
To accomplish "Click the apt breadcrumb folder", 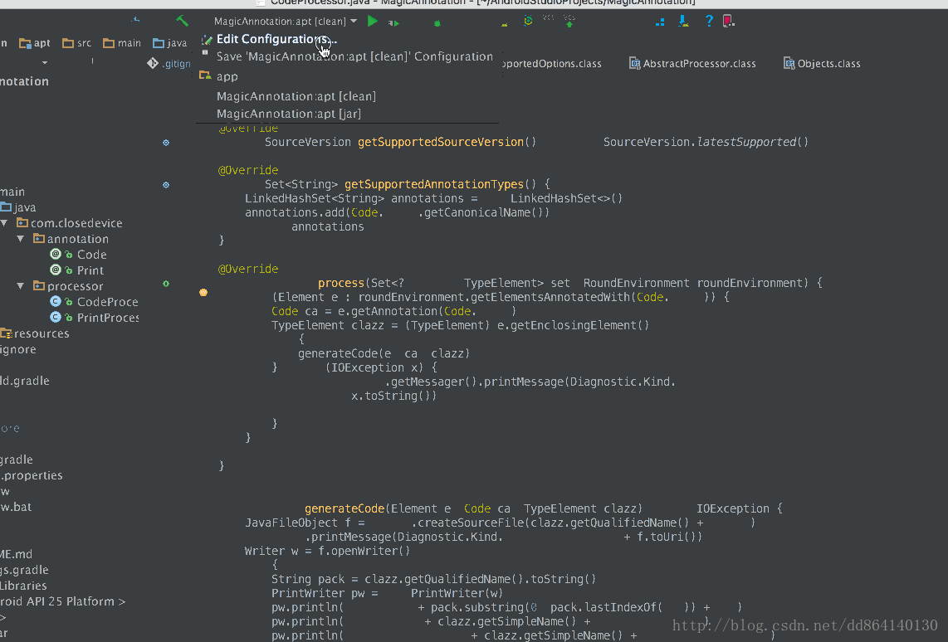I will point(35,43).
